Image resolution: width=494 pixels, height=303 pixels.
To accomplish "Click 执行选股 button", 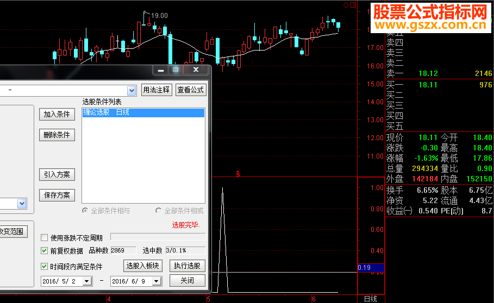I will pos(187,266).
